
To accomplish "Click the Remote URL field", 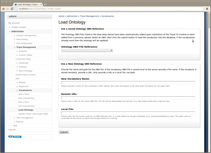I will coord(128,98).
